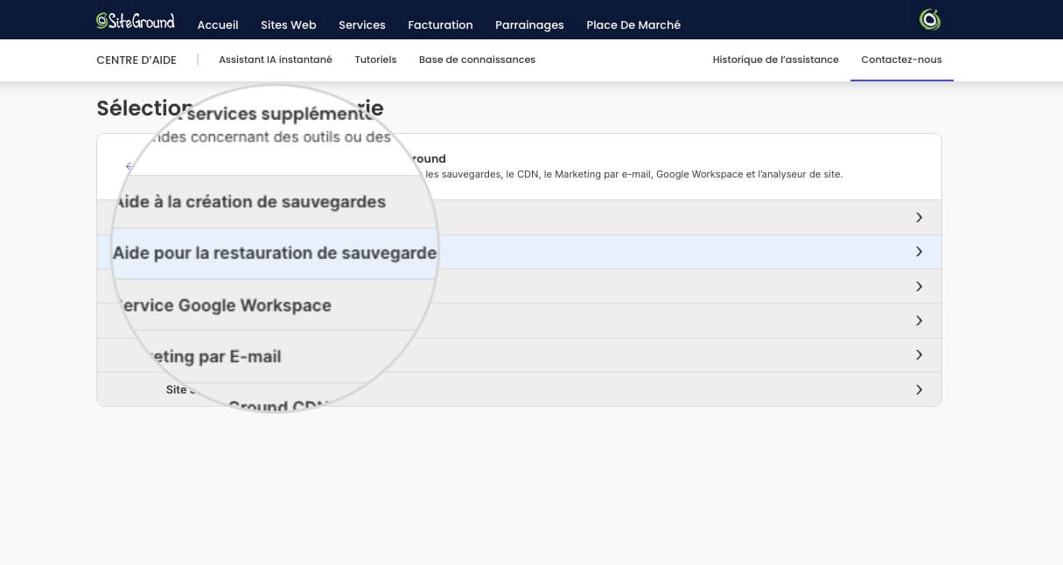Click the CENTRE D'AIDE label
1063x565 pixels.
(x=136, y=60)
